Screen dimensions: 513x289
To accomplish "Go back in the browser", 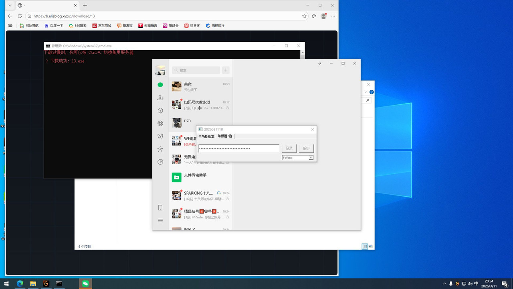I will point(10,16).
